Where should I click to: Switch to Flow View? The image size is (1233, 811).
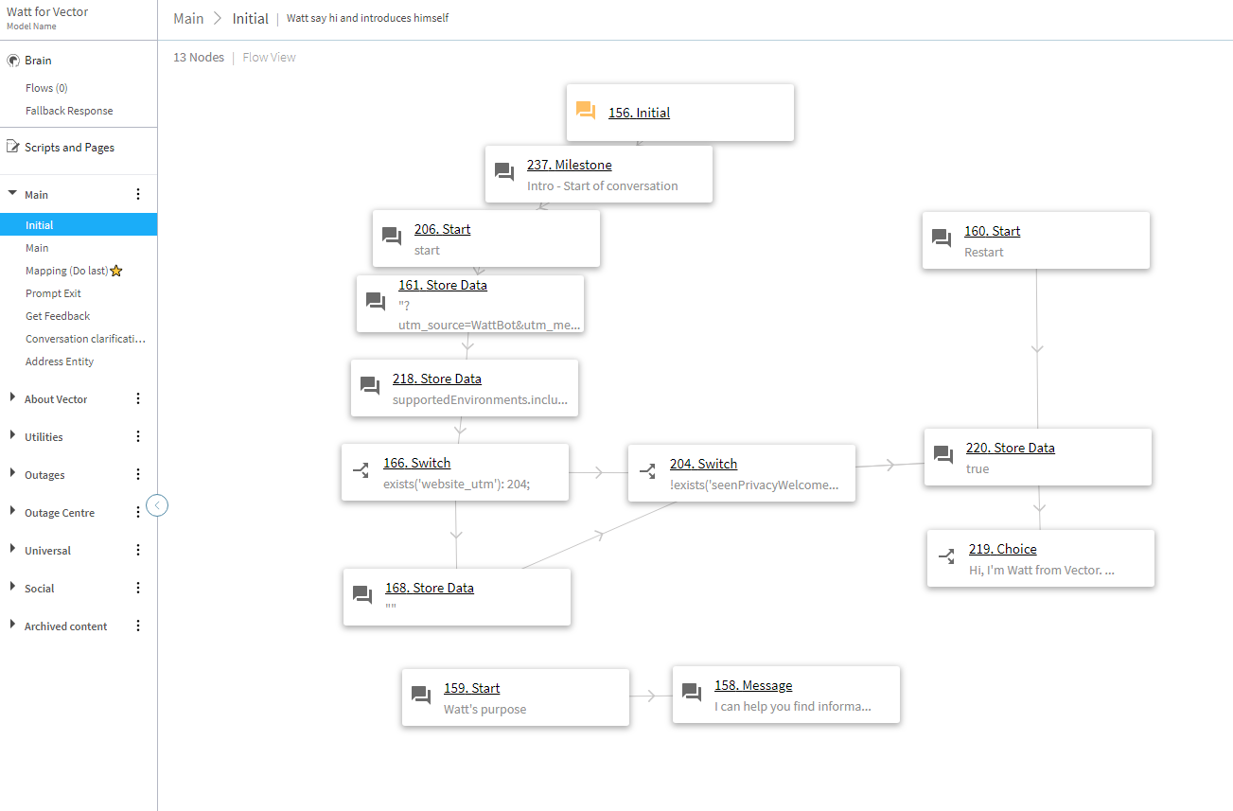click(x=270, y=58)
